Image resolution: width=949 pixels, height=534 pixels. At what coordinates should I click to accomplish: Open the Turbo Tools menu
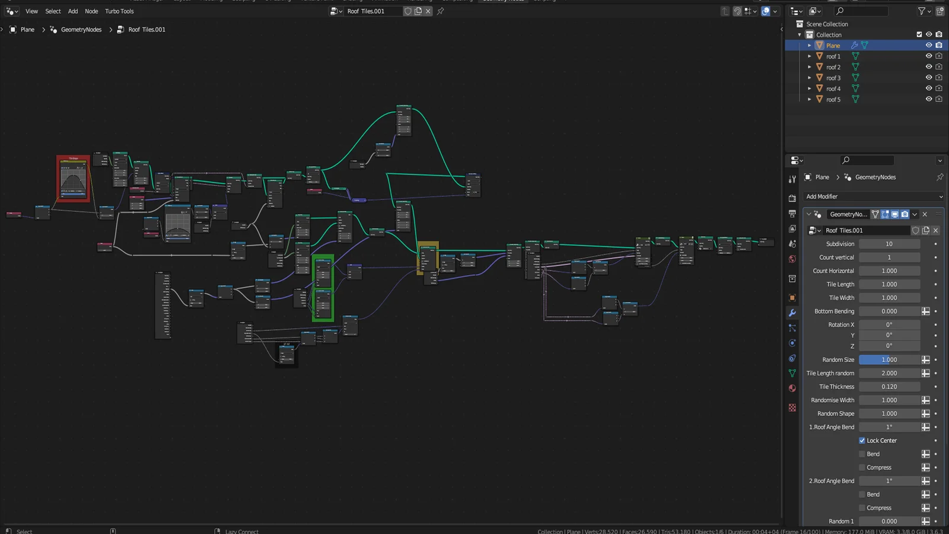(x=119, y=11)
